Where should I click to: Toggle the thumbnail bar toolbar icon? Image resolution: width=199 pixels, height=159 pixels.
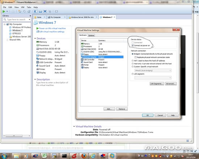click(41, 12)
